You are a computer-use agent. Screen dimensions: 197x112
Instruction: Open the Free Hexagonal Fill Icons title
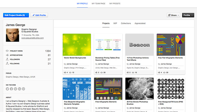tap(171, 103)
